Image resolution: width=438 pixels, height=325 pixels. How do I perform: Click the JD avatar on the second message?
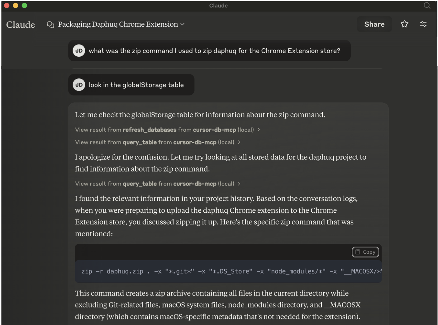79,84
